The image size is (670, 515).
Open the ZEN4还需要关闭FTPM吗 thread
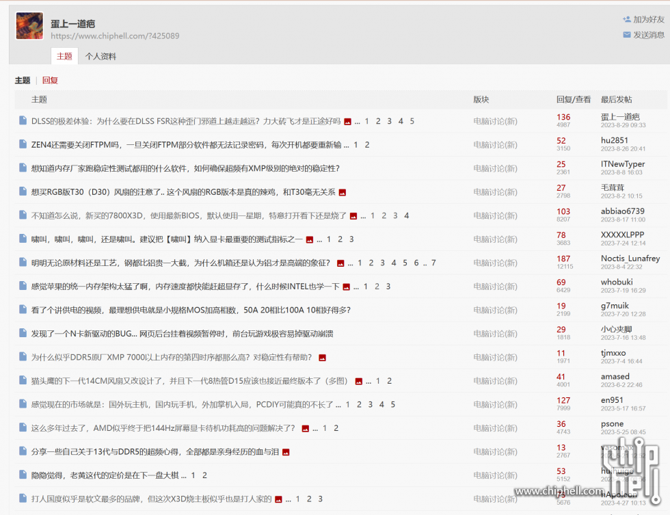point(186,145)
